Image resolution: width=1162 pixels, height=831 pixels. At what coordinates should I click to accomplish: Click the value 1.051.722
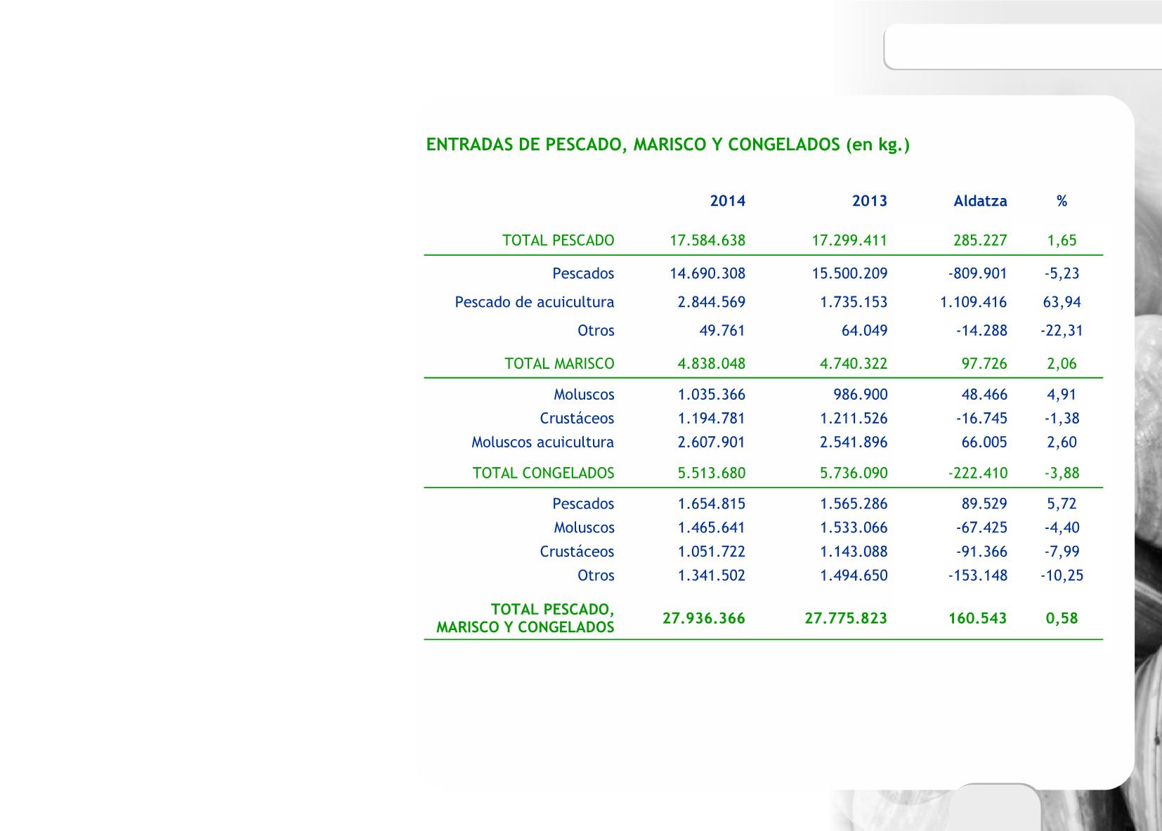pyautogui.click(x=712, y=551)
